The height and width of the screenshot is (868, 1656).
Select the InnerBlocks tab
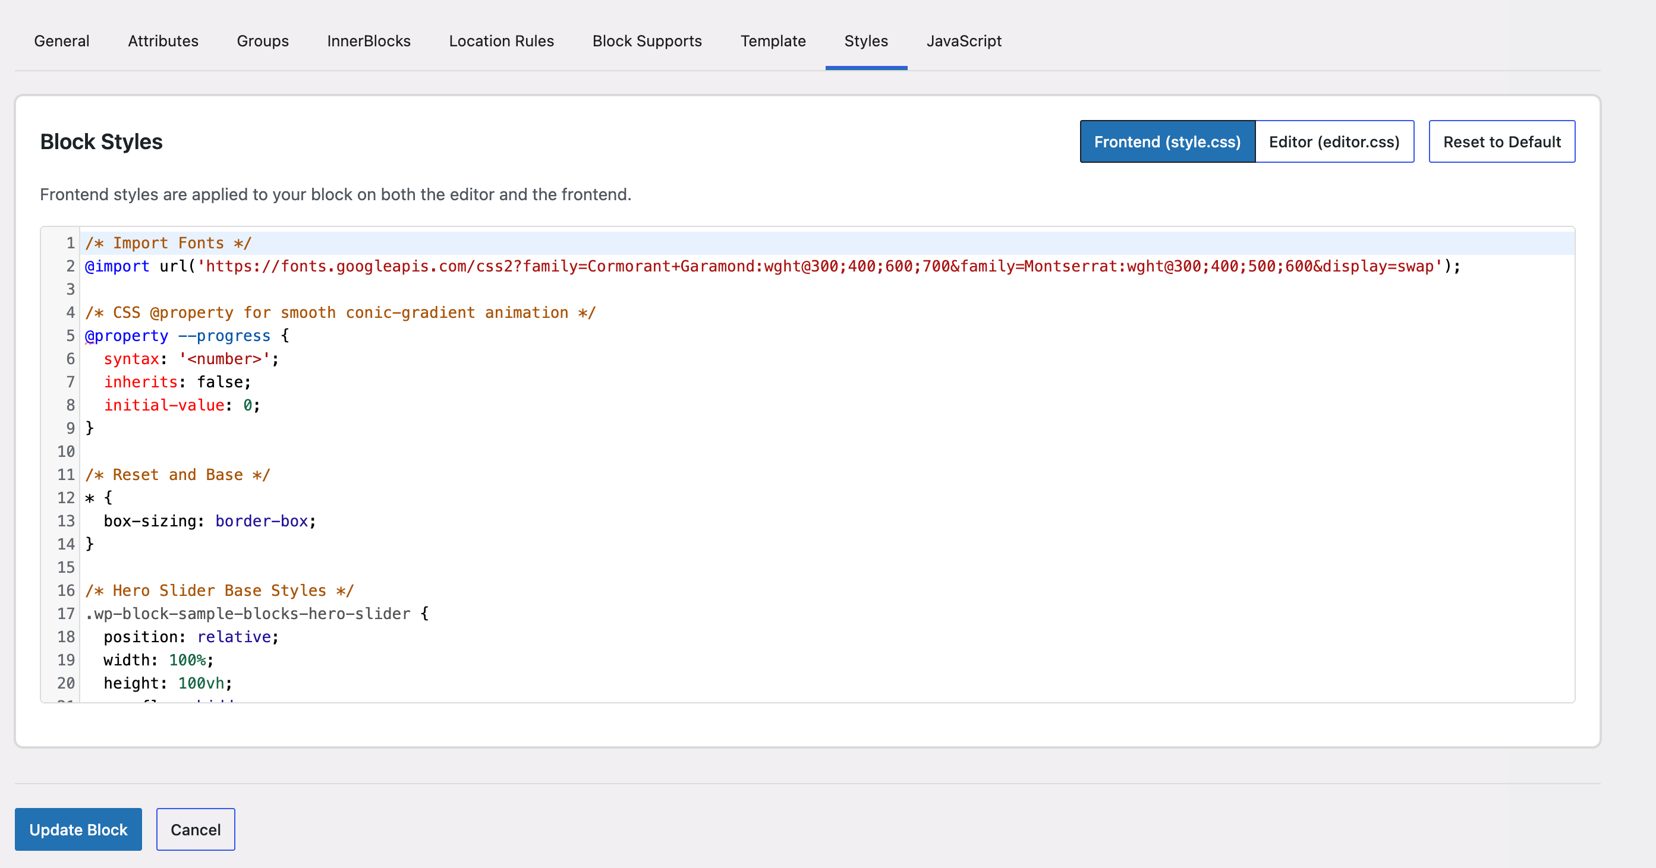[369, 41]
